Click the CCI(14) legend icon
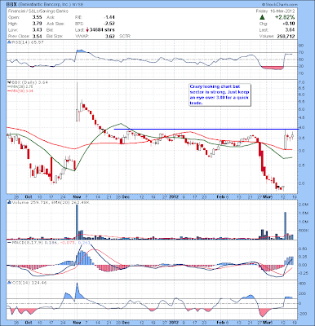Viewport: 315px width, 326px height. pyautogui.click(x=9, y=283)
